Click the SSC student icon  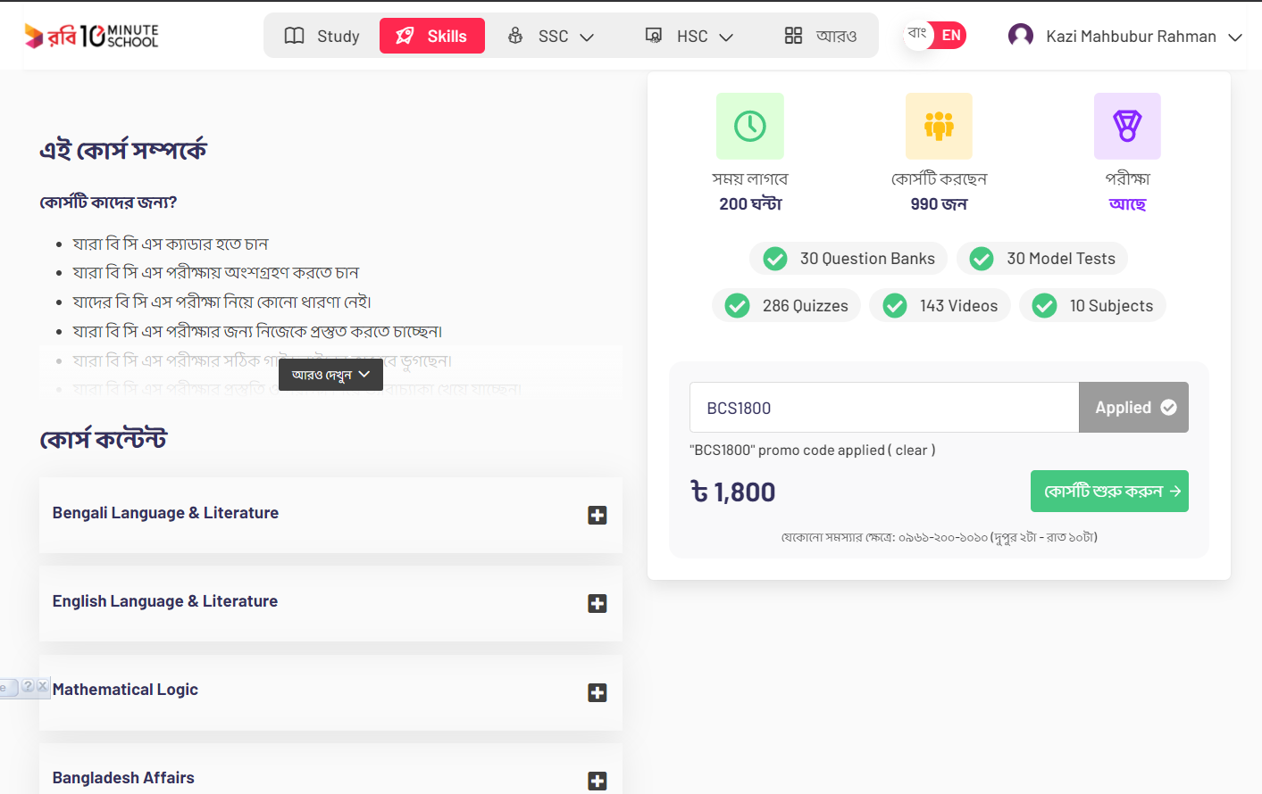pos(515,36)
